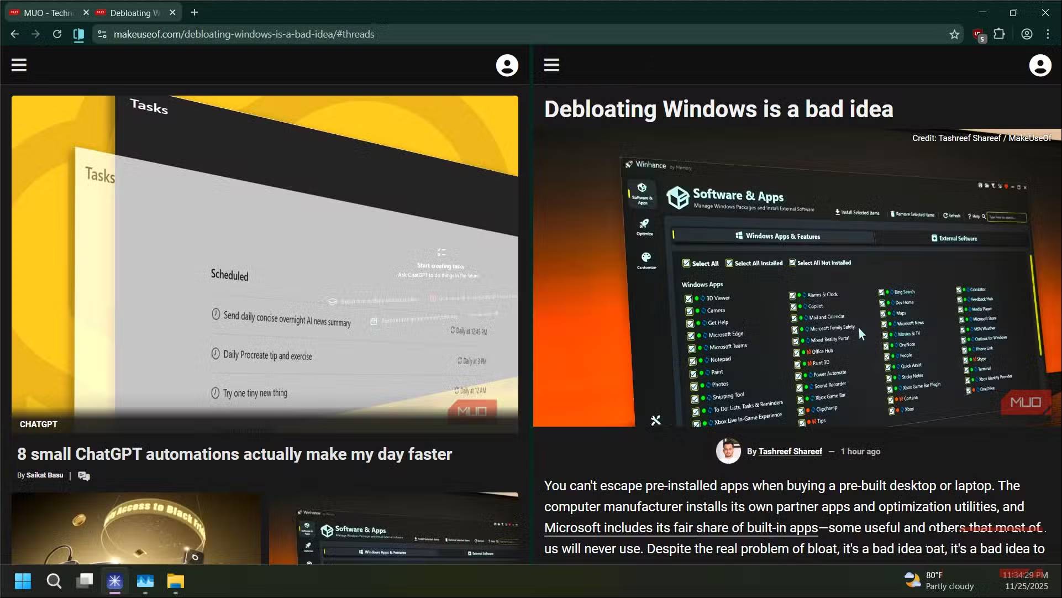The width and height of the screenshot is (1062, 598).
Task: Open Windows Start menu
Action: 23,581
